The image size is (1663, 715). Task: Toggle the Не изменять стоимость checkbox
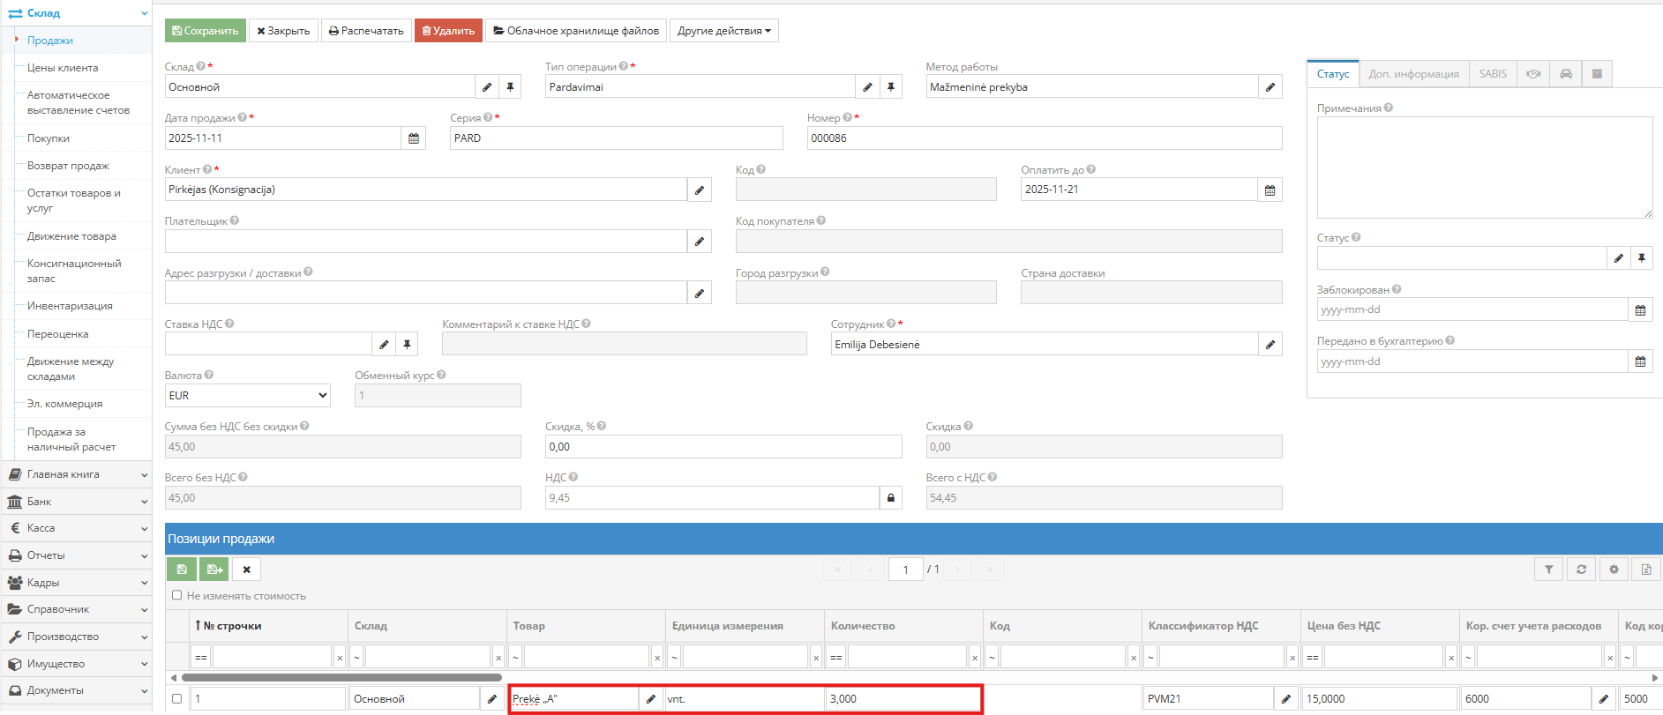177,595
